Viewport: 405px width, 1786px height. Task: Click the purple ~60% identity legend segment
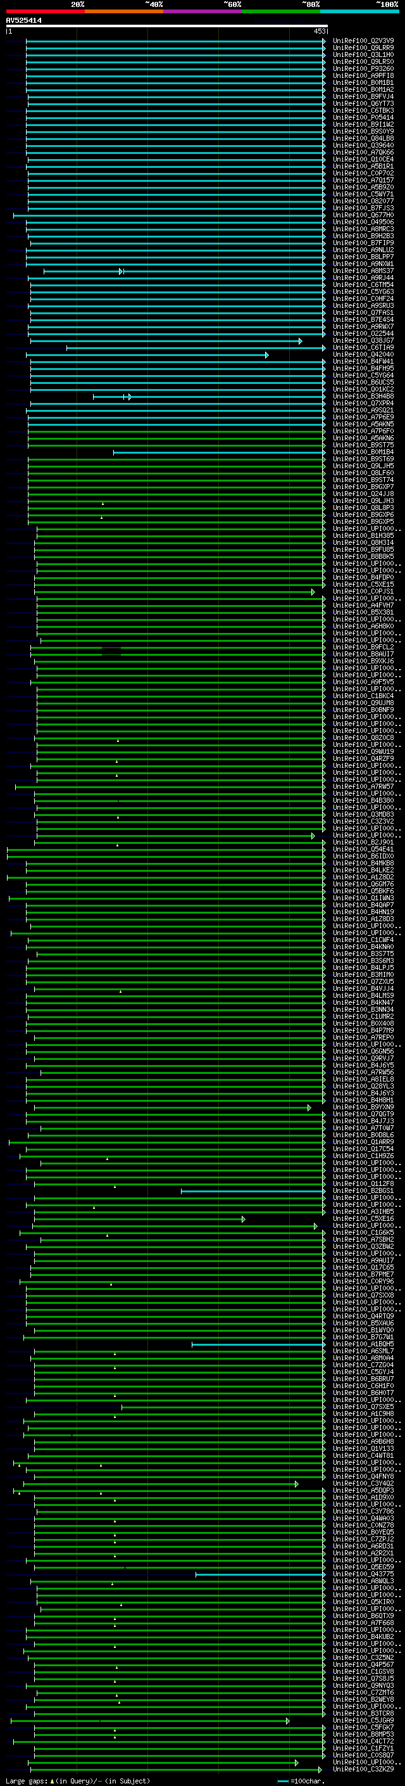pos(203,11)
